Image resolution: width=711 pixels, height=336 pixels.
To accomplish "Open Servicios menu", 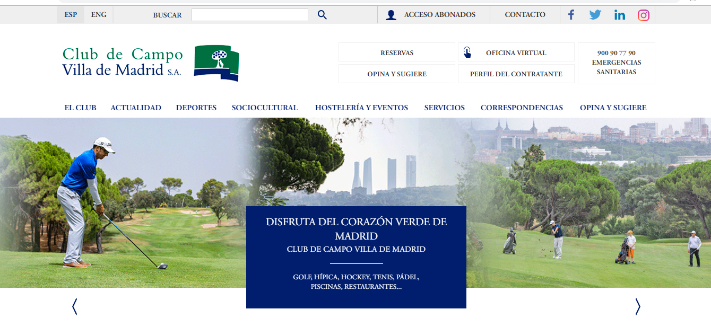I will pos(445,108).
